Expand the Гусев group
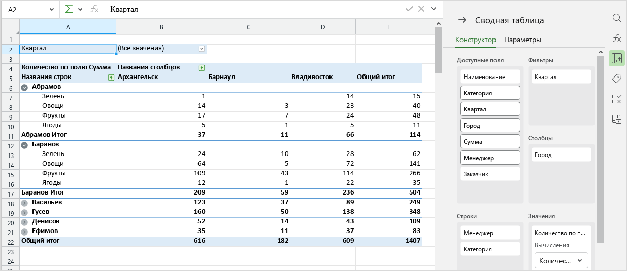 pyautogui.click(x=24, y=212)
